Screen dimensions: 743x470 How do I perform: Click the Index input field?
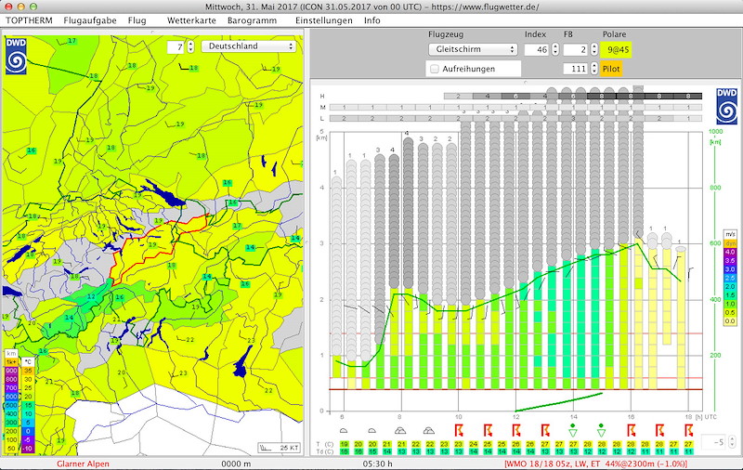(x=537, y=49)
